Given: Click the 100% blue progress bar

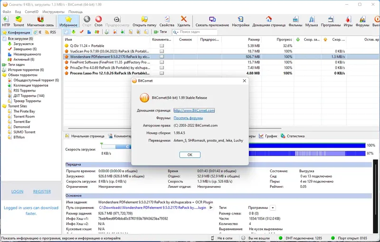Looking at the screenshot, I should click(x=307, y=146).
